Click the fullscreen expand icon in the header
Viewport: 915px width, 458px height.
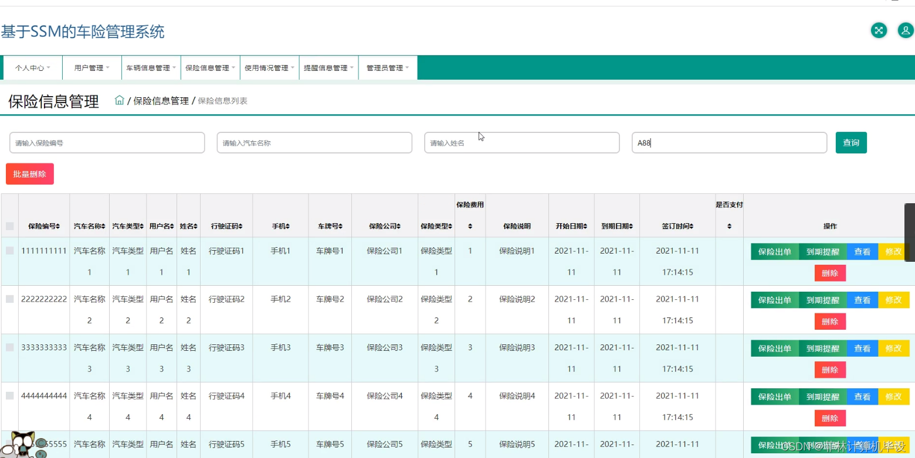[879, 30]
